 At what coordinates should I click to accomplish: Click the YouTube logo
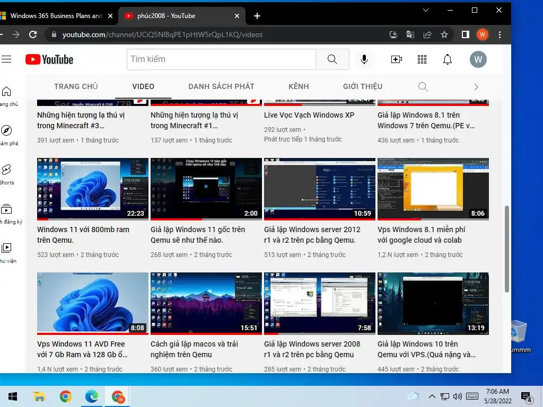coord(49,59)
